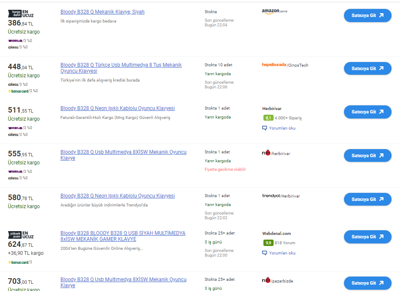
Task: Open Usb Multimedya 8XİSW listing priced 703,00 TL
Action: point(123,283)
